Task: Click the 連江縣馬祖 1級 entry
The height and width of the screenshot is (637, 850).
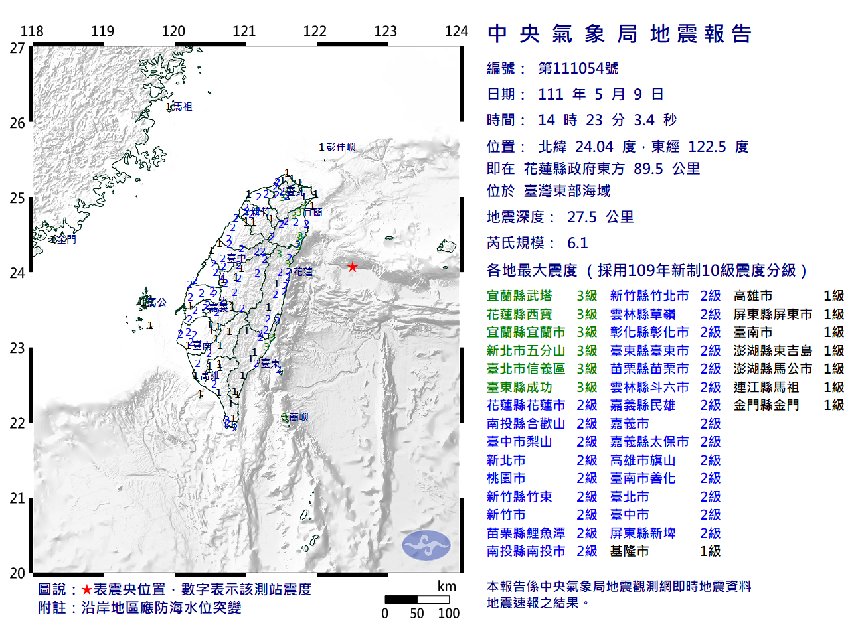Action: pyautogui.click(x=789, y=387)
